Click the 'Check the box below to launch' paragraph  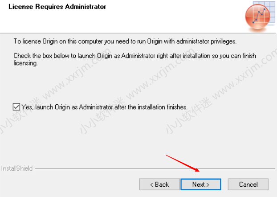pyautogui.click(x=134, y=59)
